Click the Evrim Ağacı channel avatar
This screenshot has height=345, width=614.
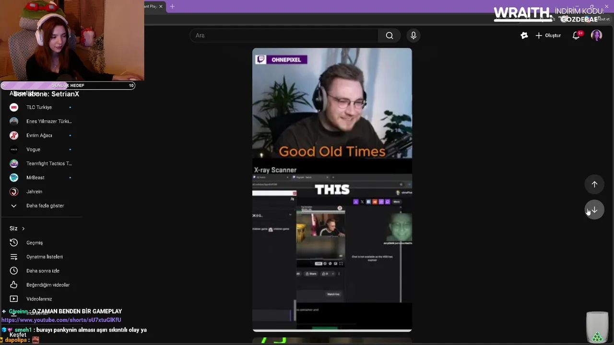[14, 136]
